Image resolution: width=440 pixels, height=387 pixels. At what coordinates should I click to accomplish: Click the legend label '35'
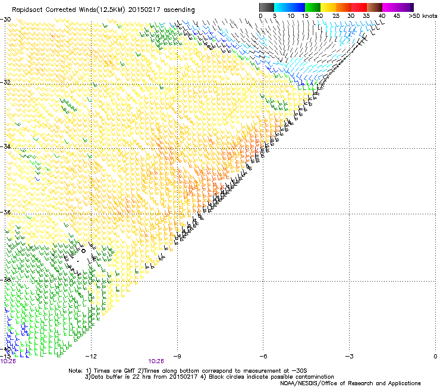click(366, 16)
